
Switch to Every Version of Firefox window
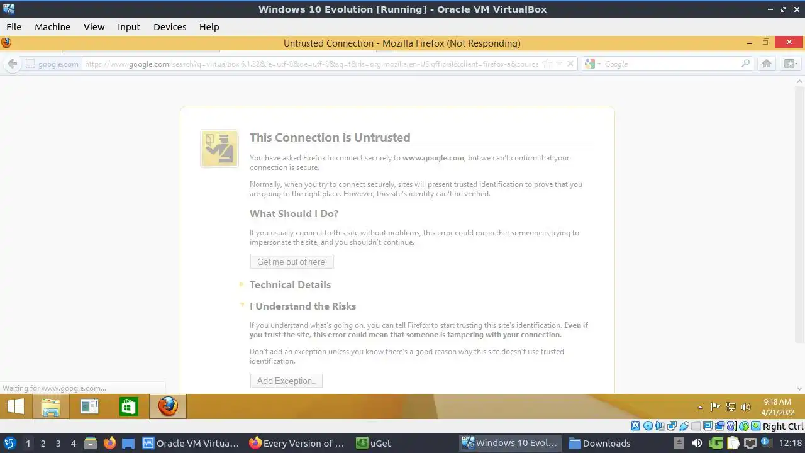[x=297, y=444]
